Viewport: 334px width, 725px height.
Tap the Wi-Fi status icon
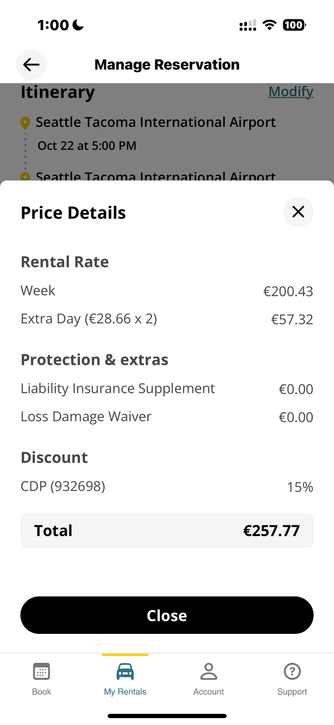tap(269, 25)
